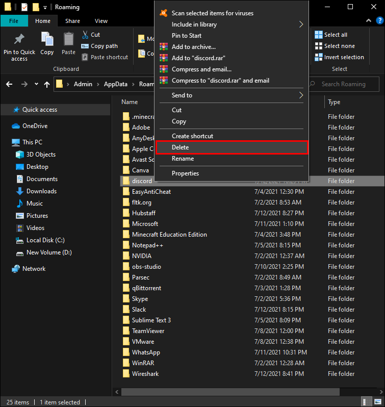Click Invert selection in the ribbon
This screenshot has height=407, width=385.
click(x=339, y=57)
